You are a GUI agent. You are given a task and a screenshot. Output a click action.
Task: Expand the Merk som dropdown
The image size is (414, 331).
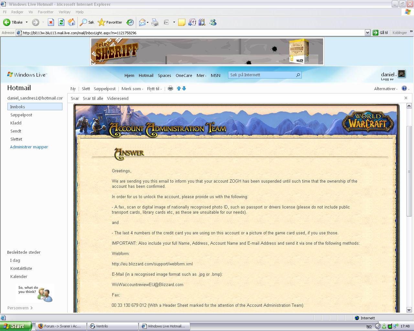tap(132, 89)
